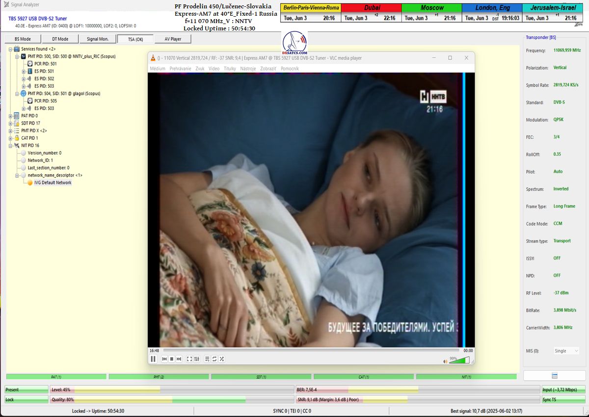
Task: Click the blue list icon below CarrierWidth
Action: coord(555,376)
